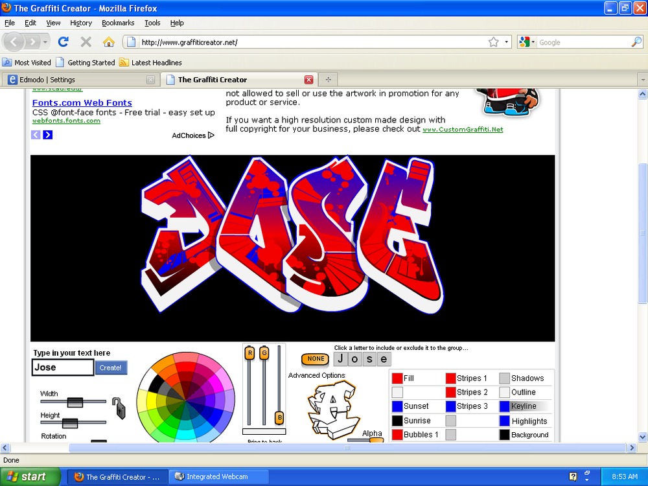Image resolution: width=648 pixels, height=486 pixels.
Task: Click the AdChoices icon
Action: [x=211, y=135]
